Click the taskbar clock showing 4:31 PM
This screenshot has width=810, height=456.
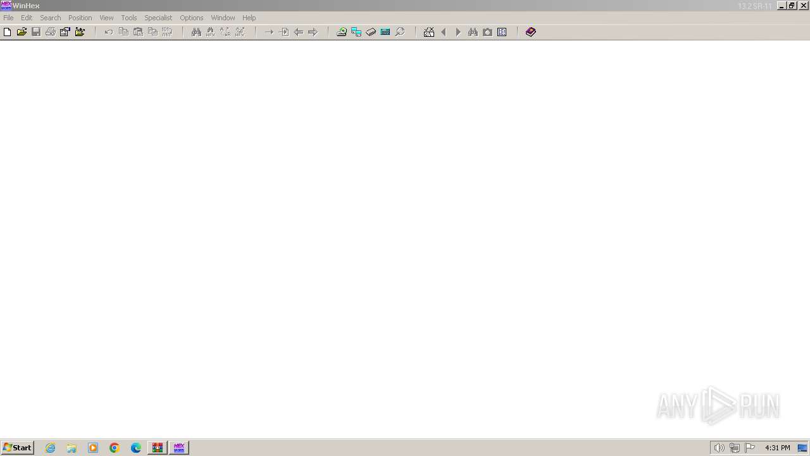click(x=778, y=448)
